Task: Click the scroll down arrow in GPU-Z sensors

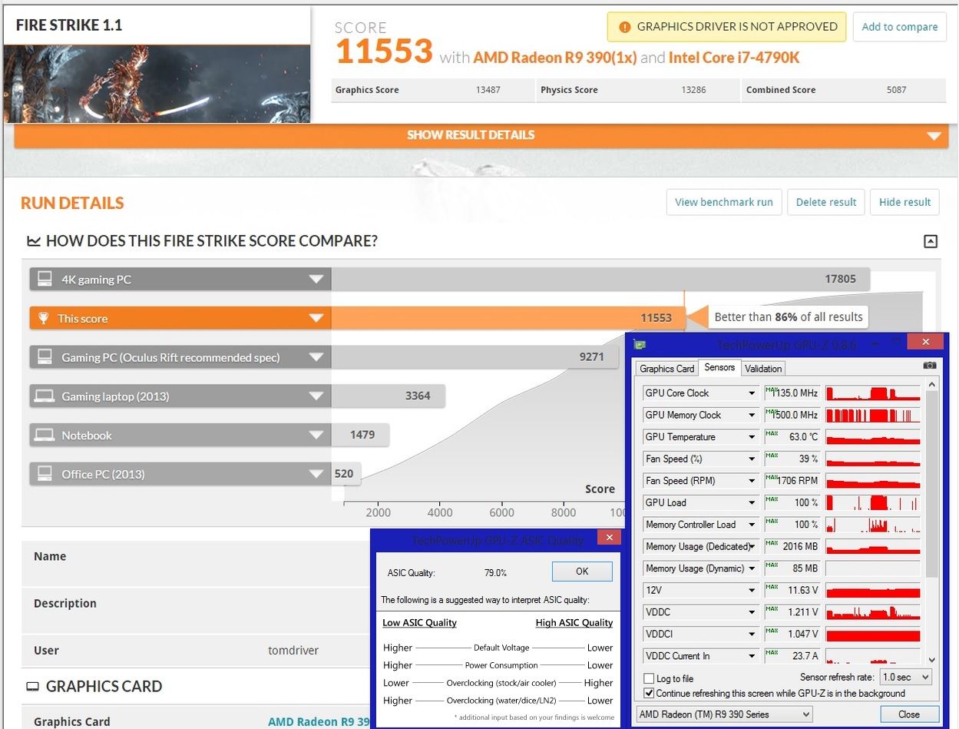Action: 932,659
